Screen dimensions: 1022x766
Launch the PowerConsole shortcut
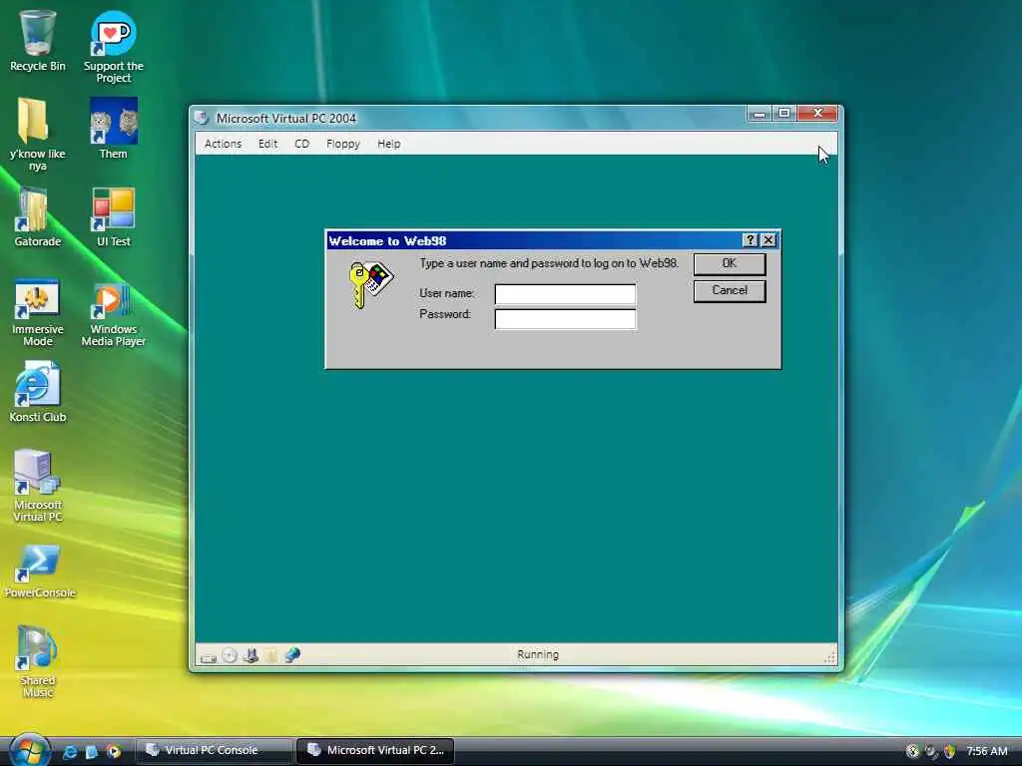point(39,571)
